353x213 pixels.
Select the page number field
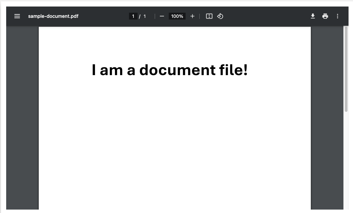pyautogui.click(x=133, y=16)
